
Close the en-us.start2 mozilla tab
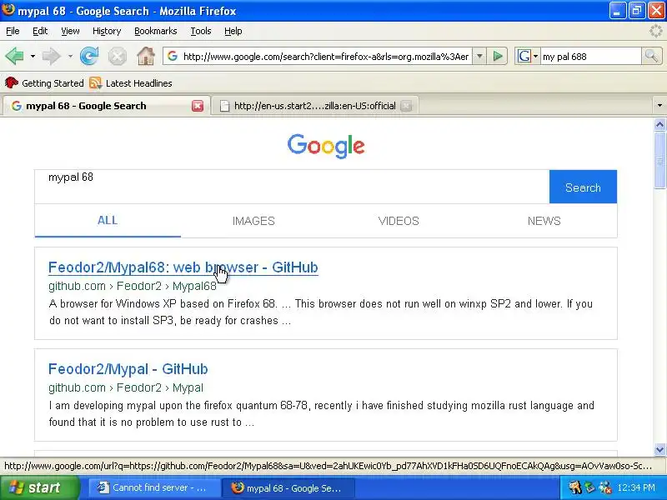406,106
